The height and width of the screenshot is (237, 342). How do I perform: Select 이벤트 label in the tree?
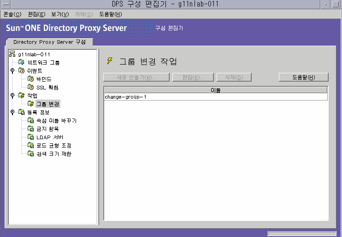pos(35,71)
